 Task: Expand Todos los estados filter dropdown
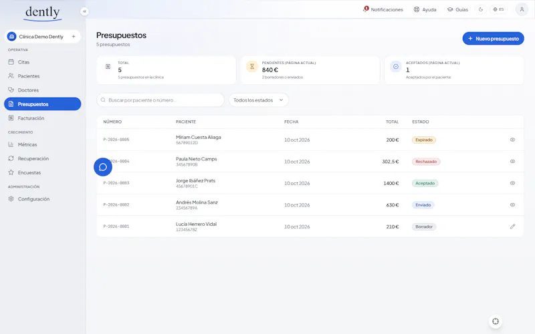pos(259,100)
